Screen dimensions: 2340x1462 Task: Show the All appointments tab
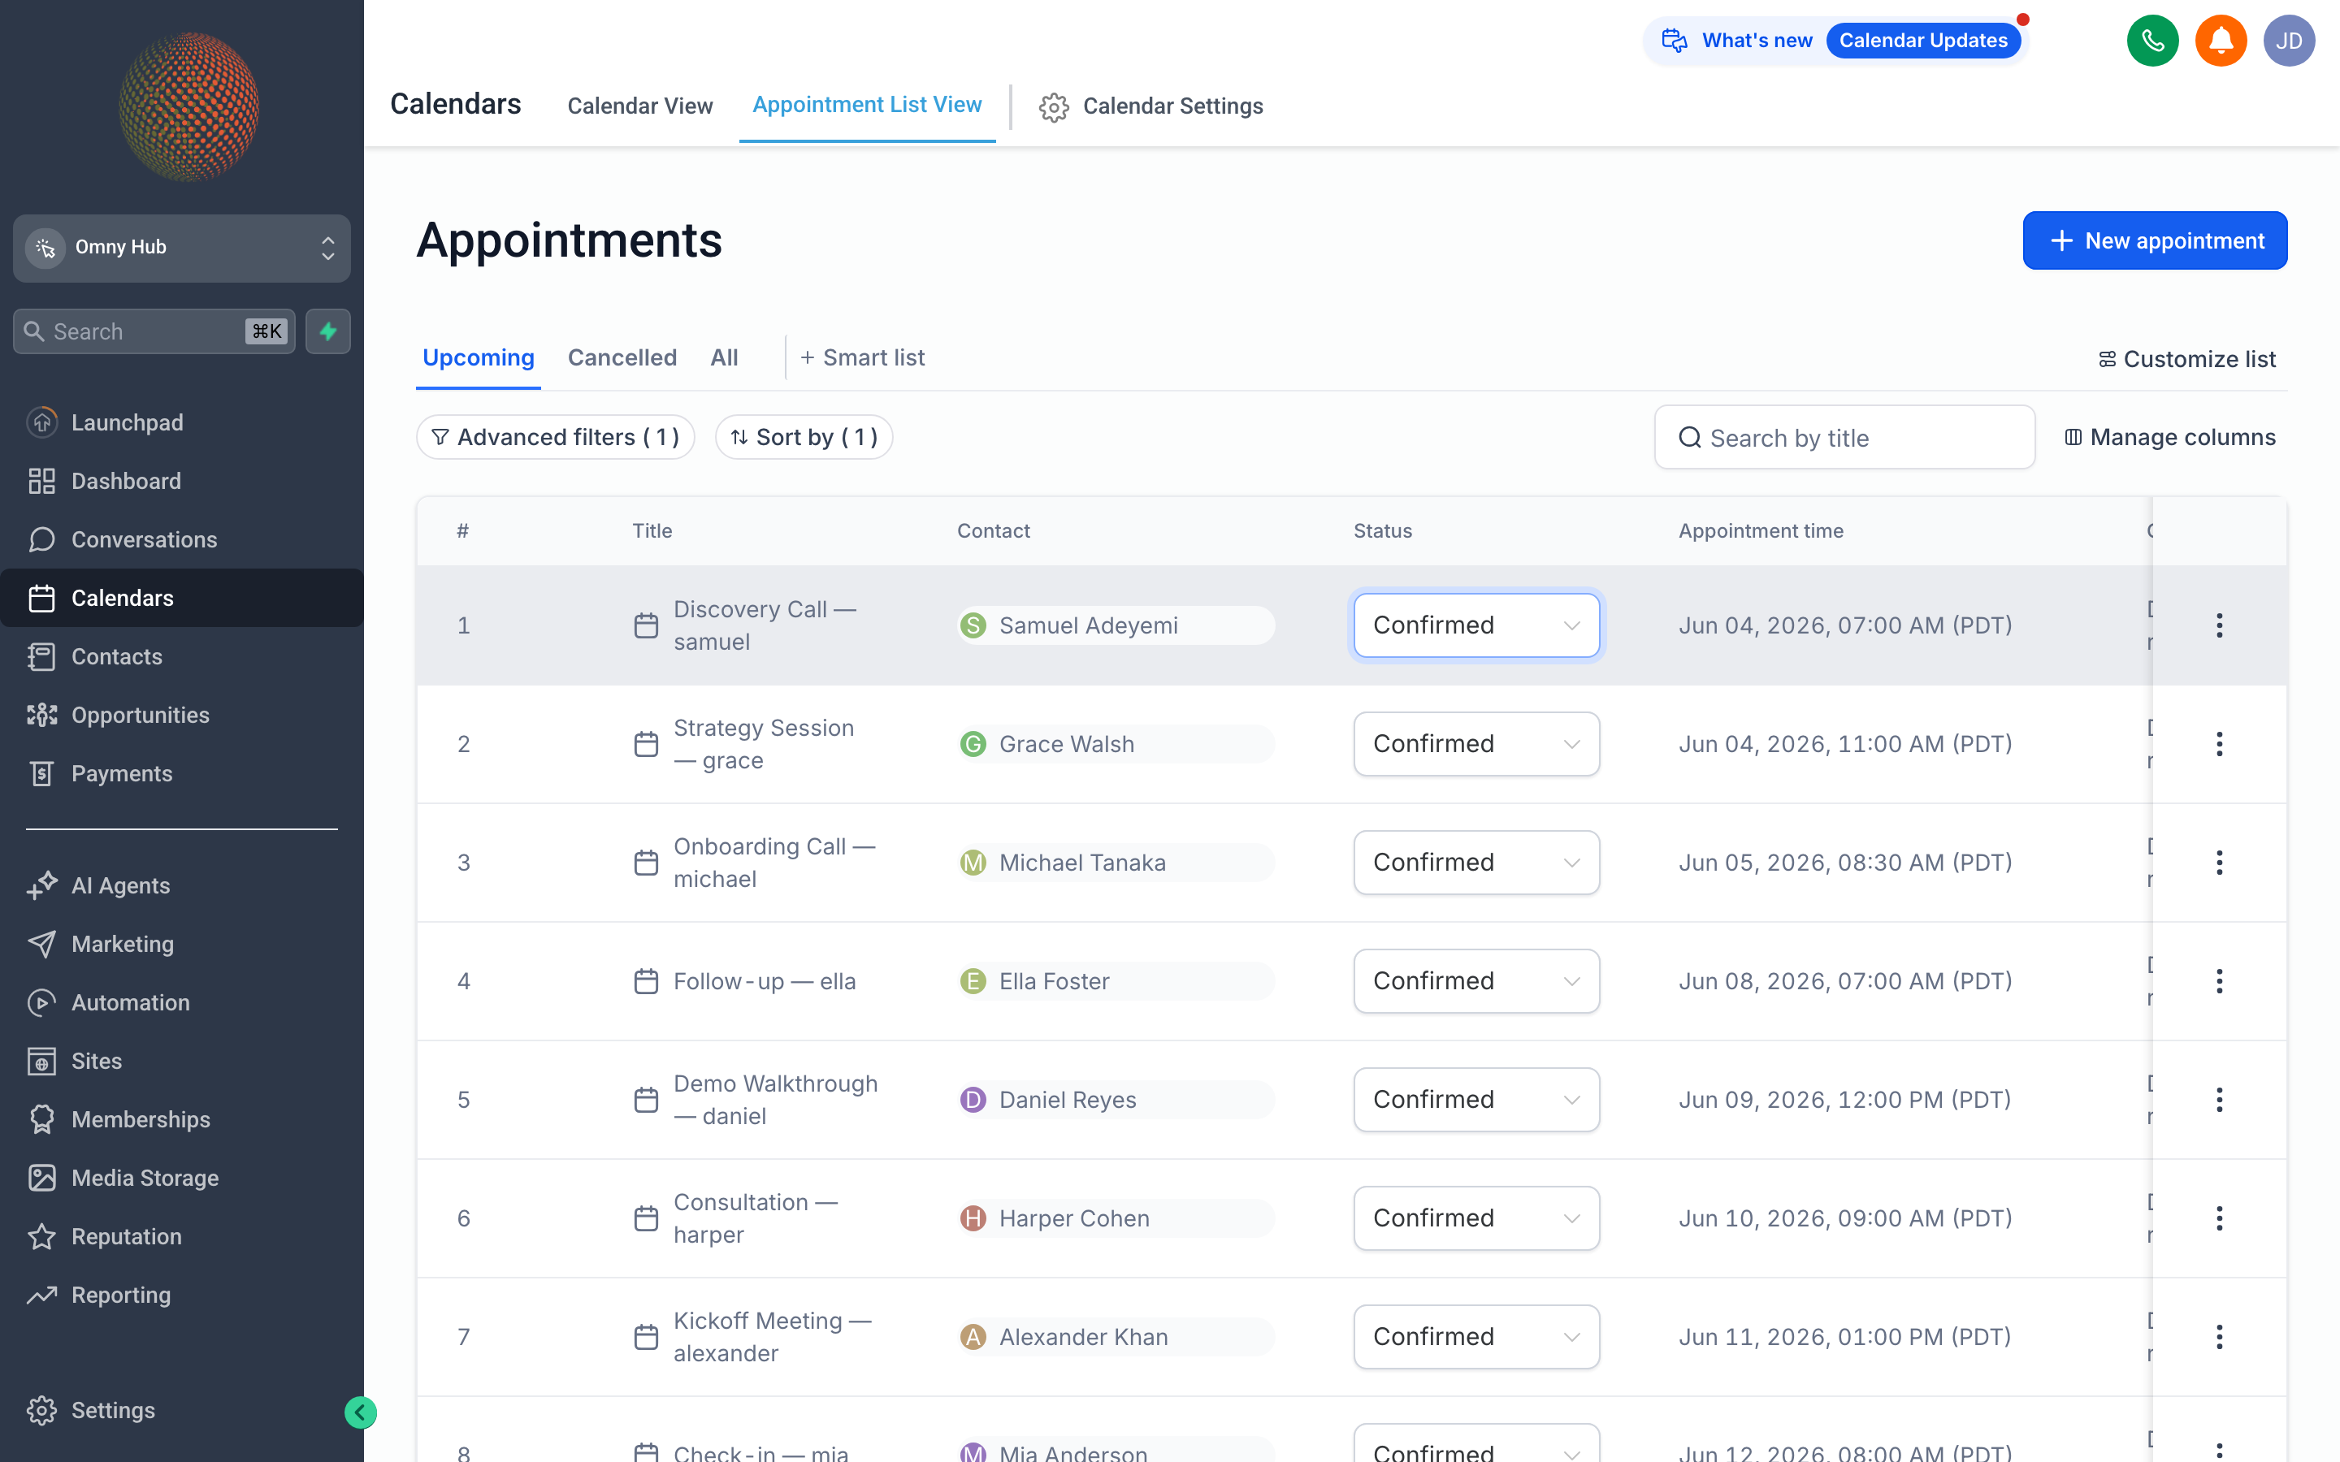coord(723,357)
